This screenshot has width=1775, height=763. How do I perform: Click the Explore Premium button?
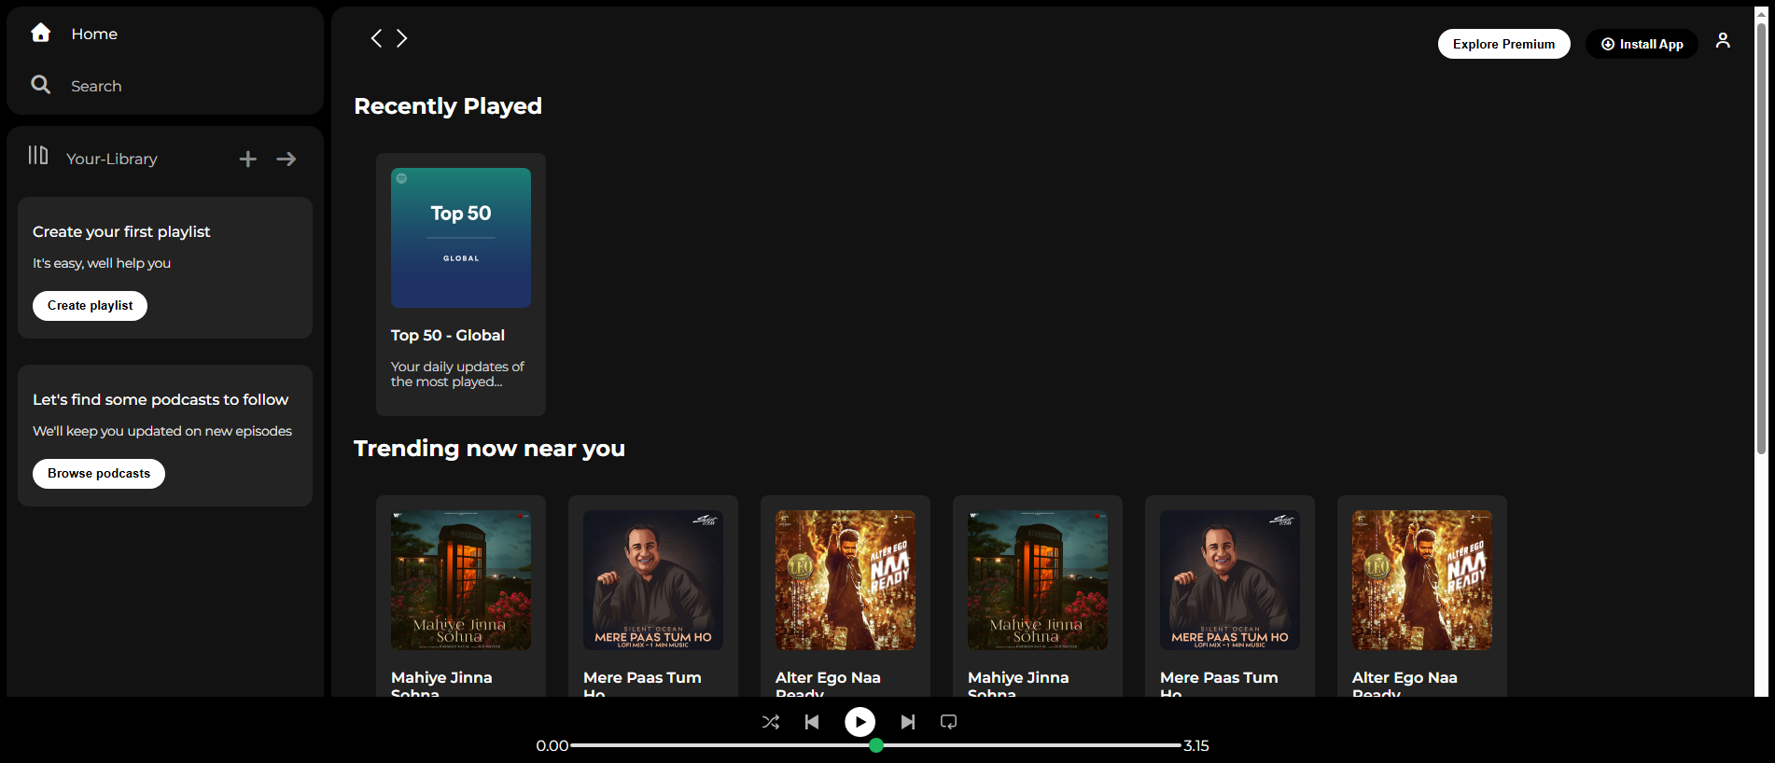[1503, 44]
